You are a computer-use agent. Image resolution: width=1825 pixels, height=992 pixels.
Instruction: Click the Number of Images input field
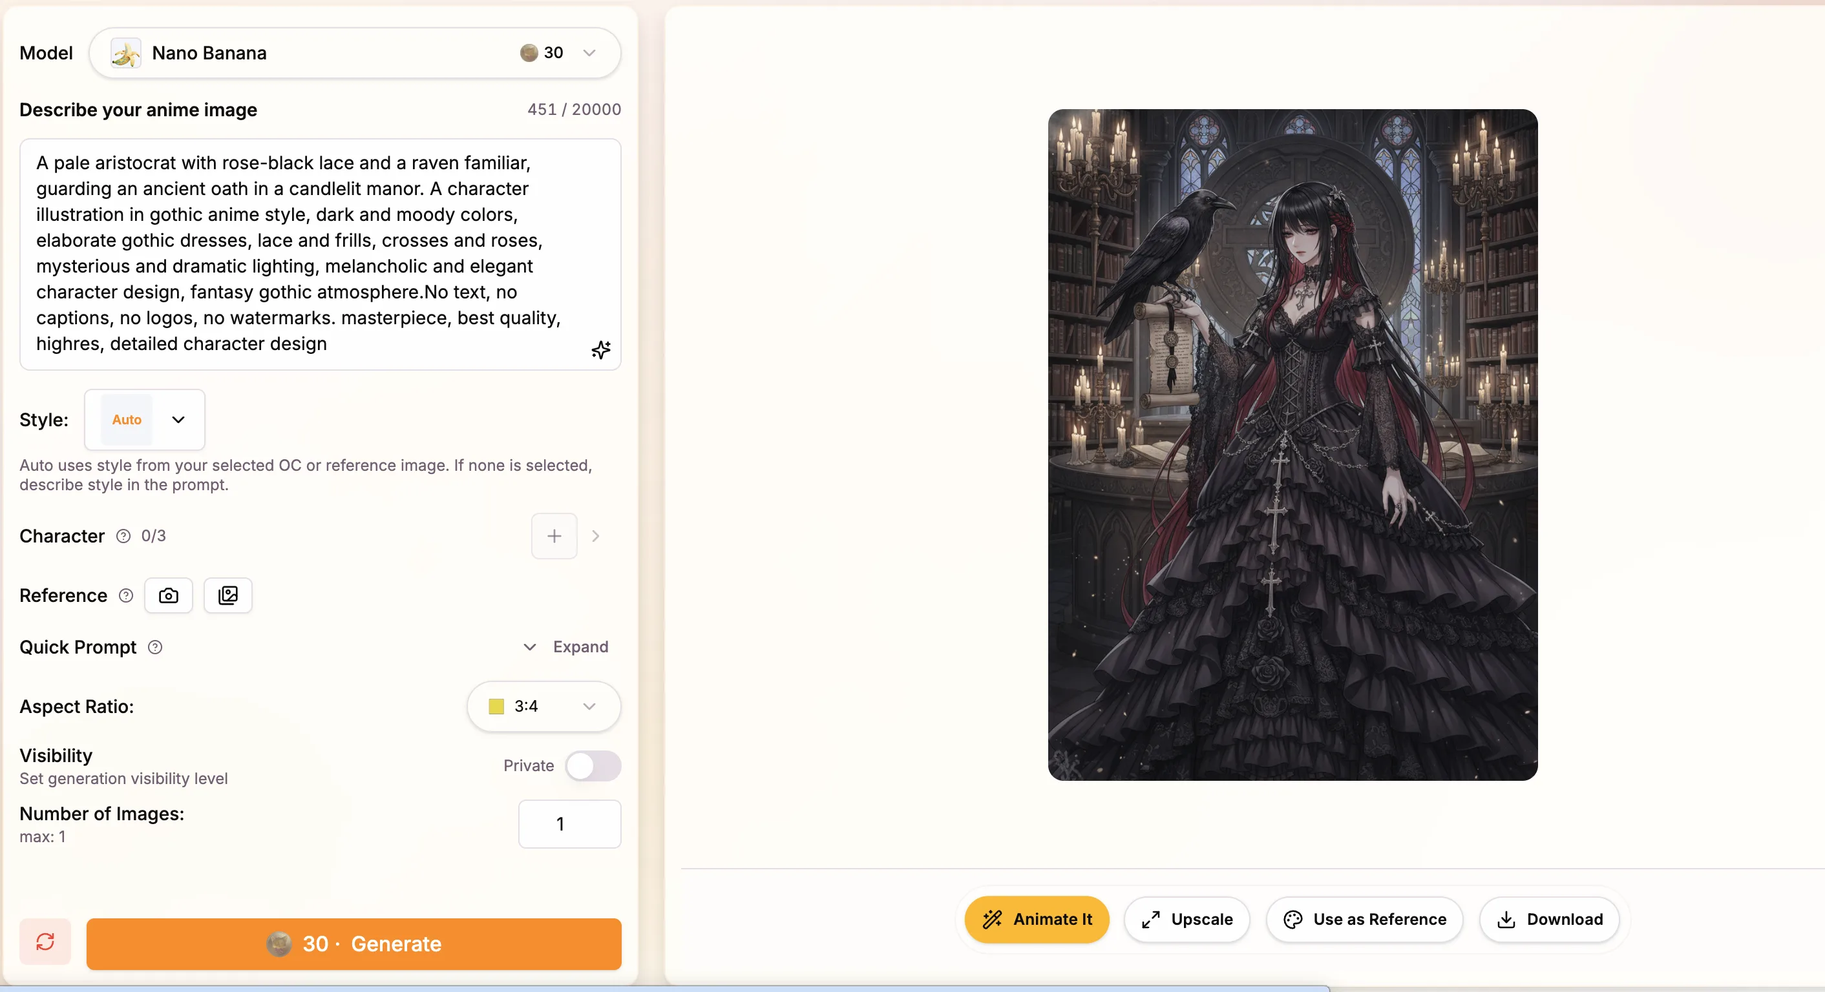(569, 824)
